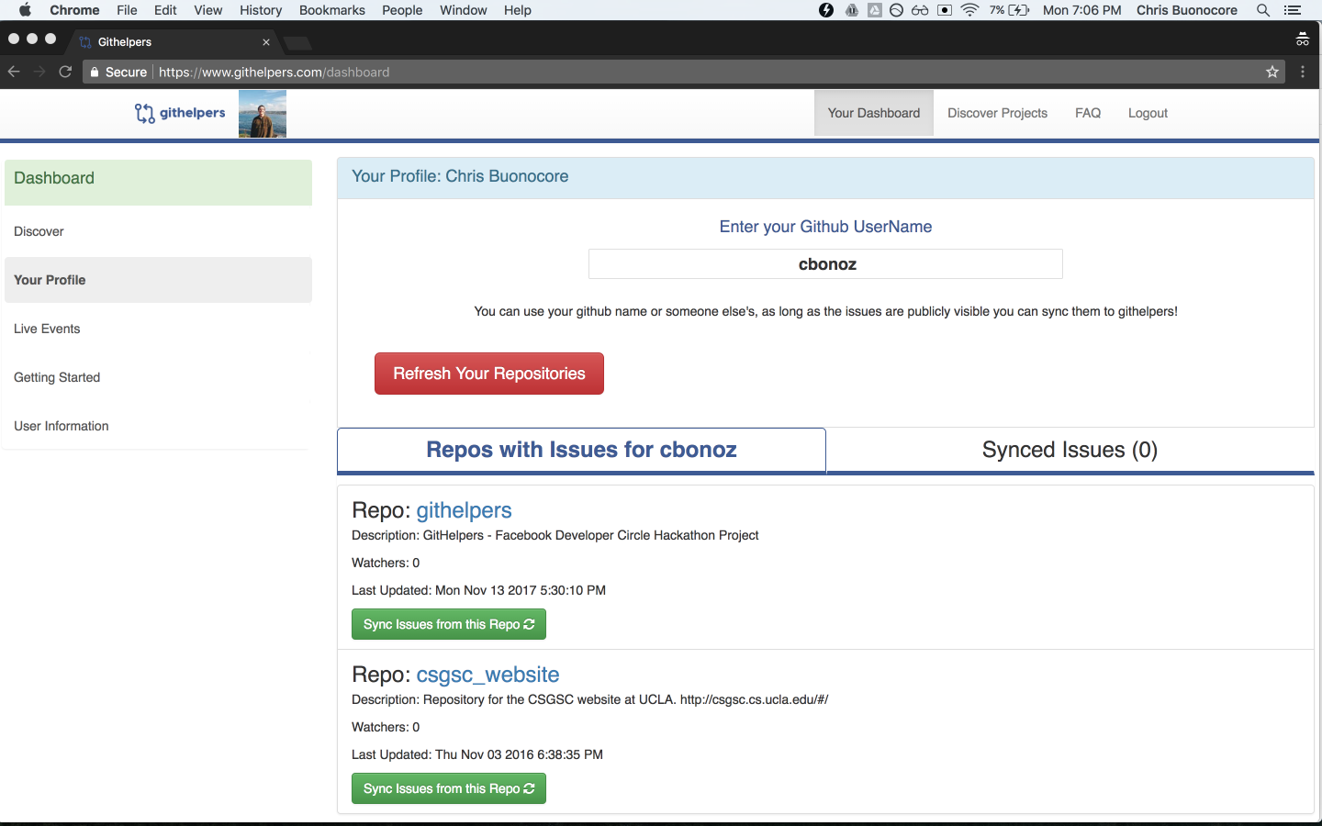Open the Chrome three-dot menu

1303,72
